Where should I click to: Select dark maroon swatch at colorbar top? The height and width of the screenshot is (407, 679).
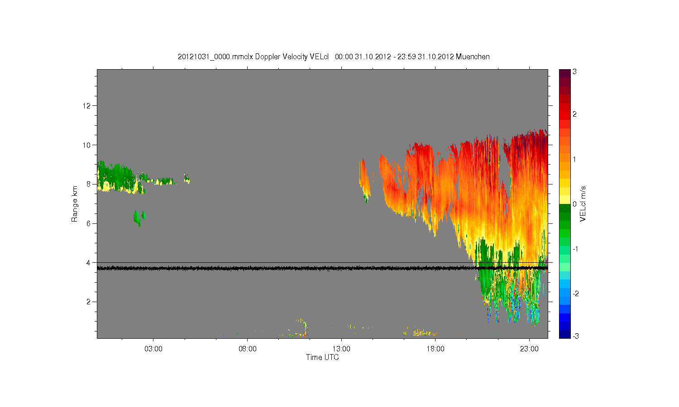[564, 73]
